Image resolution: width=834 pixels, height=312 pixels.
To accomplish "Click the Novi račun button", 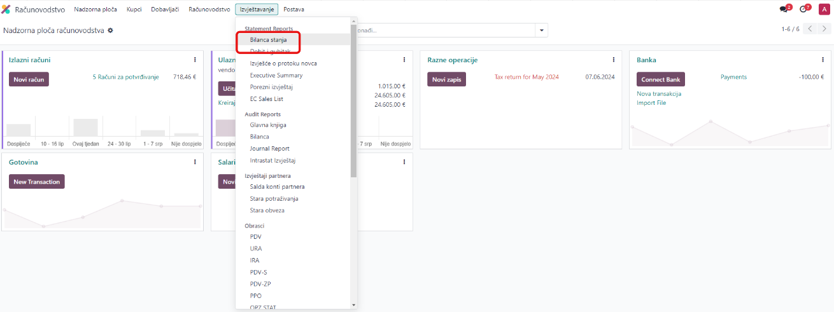I will pyautogui.click(x=29, y=79).
